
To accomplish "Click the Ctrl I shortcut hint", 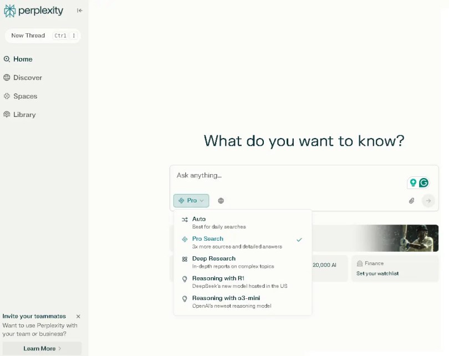I will tap(65, 36).
